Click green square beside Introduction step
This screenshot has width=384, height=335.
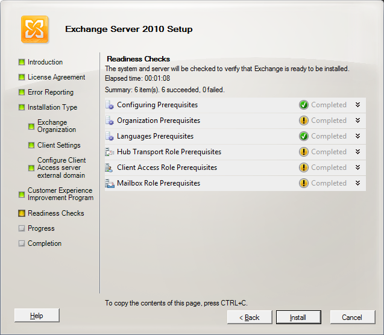pyautogui.click(x=22, y=62)
